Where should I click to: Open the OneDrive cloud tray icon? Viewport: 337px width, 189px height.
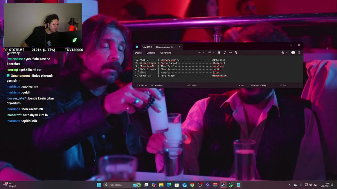tap(295, 185)
